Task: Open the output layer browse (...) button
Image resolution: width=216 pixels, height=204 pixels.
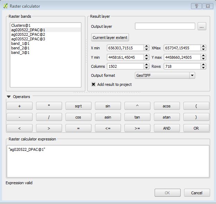Action: click(x=202, y=26)
